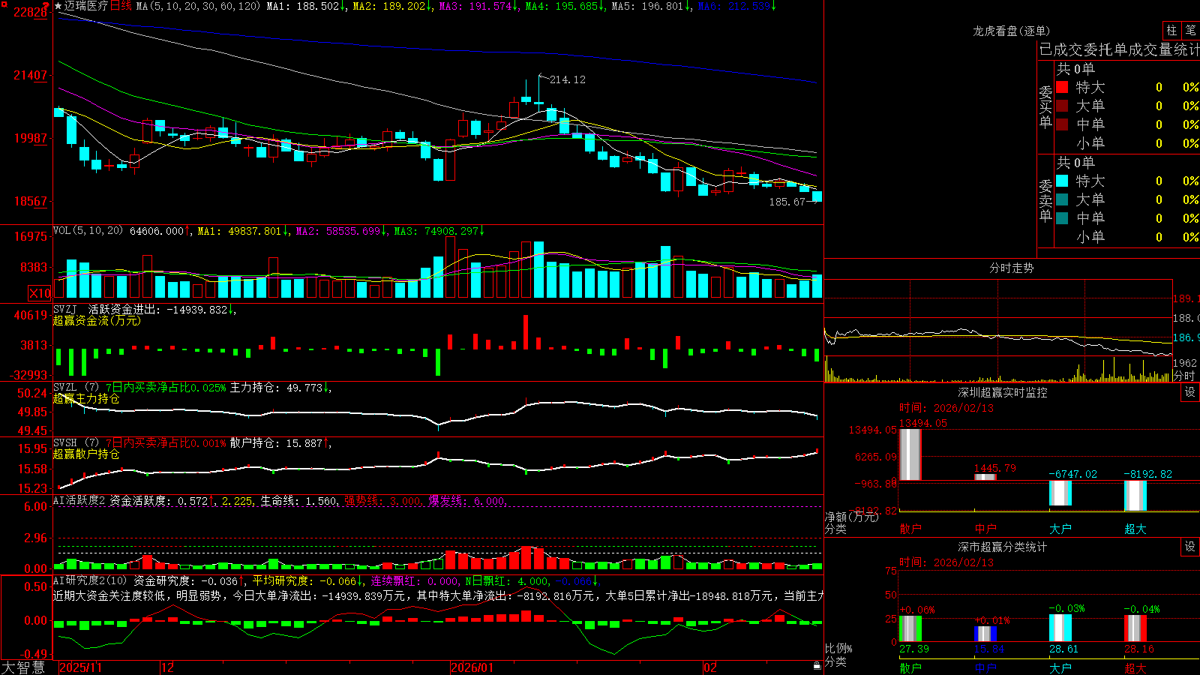Jump to the 02 month marker
Screen dimensions: 1200x675
(710, 667)
